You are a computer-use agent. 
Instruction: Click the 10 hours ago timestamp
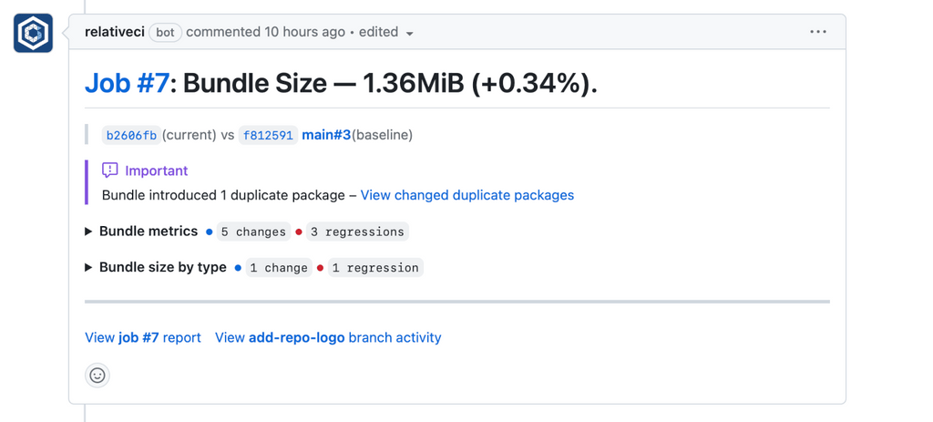[x=304, y=32]
